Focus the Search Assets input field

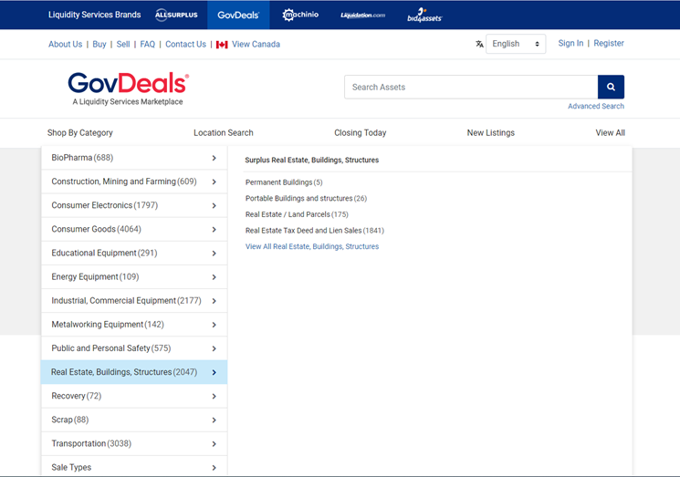(x=471, y=87)
